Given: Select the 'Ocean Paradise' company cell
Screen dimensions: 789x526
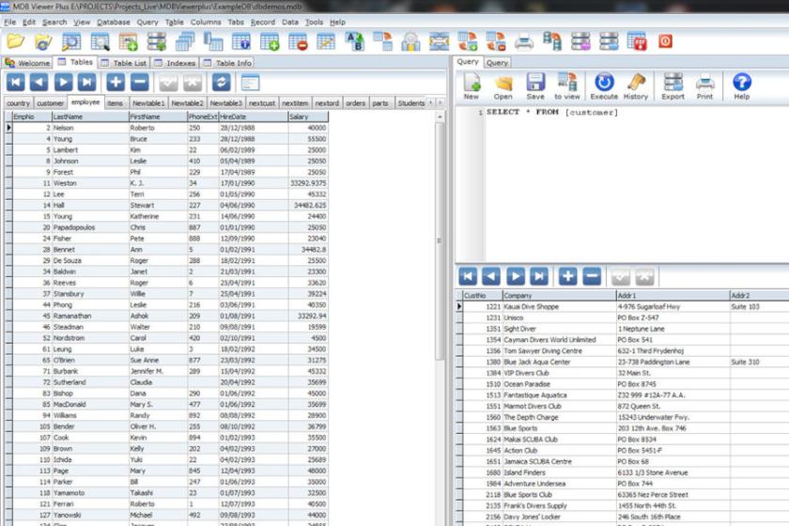Looking at the screenshot, I should (x=559, y=384).
